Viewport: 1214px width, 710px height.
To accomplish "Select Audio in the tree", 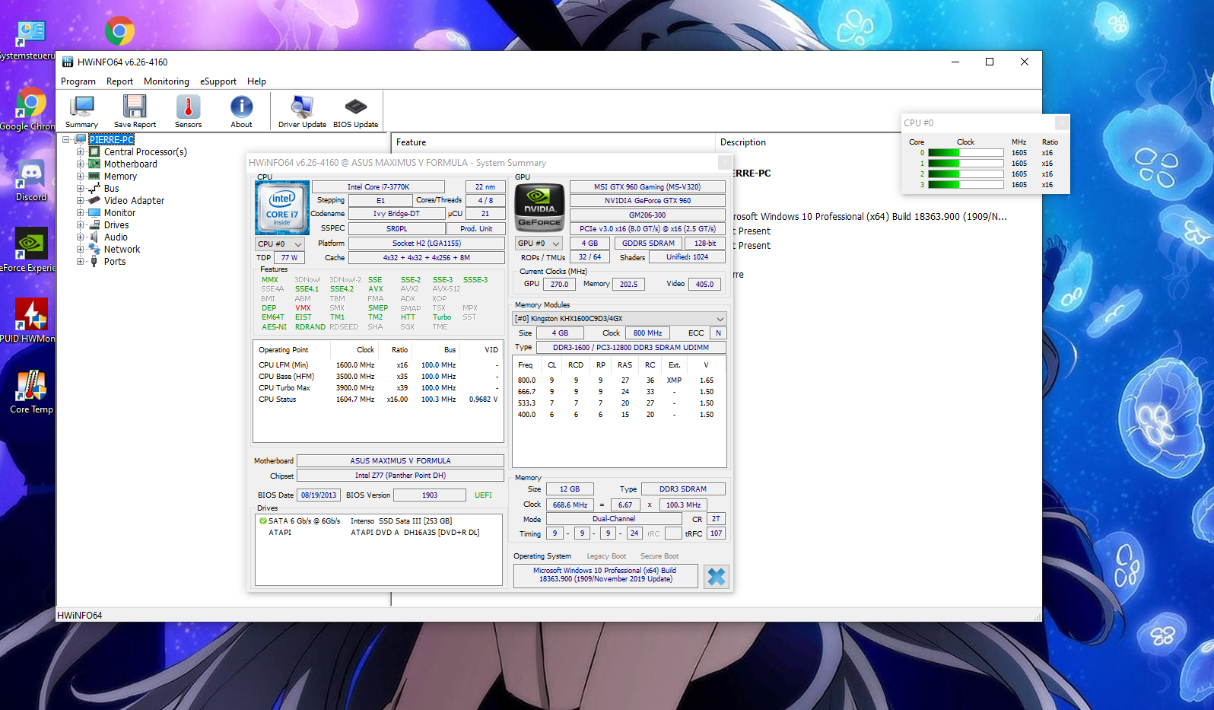I will 116,237.
